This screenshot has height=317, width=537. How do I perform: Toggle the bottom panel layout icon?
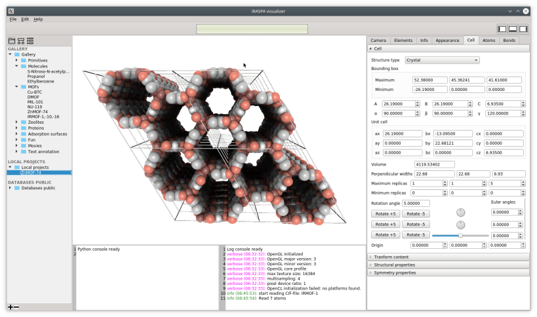tap(513, 29)
